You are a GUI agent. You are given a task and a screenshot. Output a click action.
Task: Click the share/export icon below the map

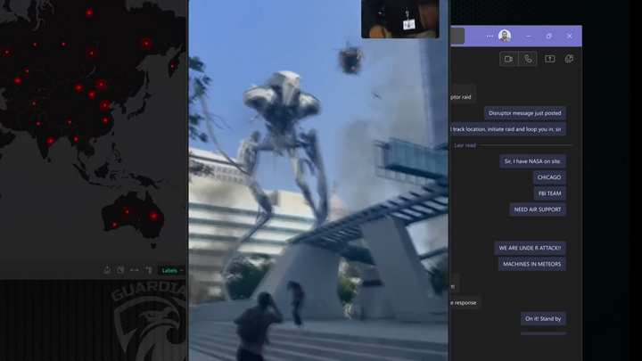tap(107, 270)
